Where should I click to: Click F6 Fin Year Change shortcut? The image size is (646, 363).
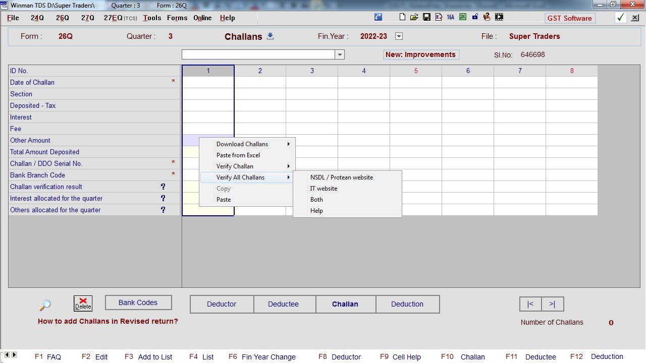pyautogui.click(x=262, y=356)
